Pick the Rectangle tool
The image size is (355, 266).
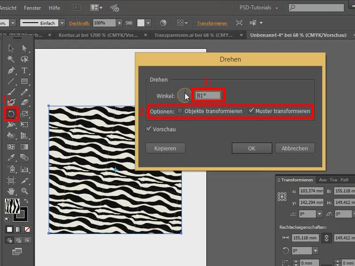click(24, 81)
